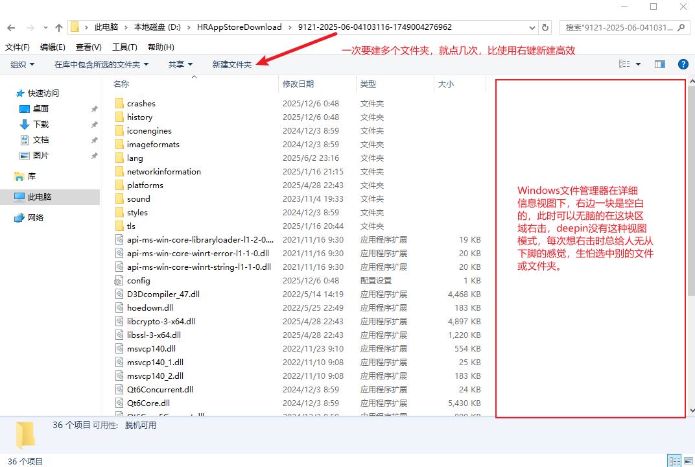Go back using the Back arrow
Screen dimensions: 695x467
11,27
